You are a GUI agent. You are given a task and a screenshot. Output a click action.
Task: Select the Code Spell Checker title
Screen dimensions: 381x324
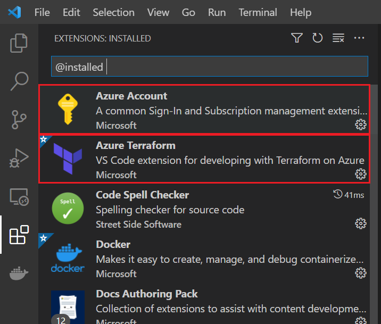(143, 195)
